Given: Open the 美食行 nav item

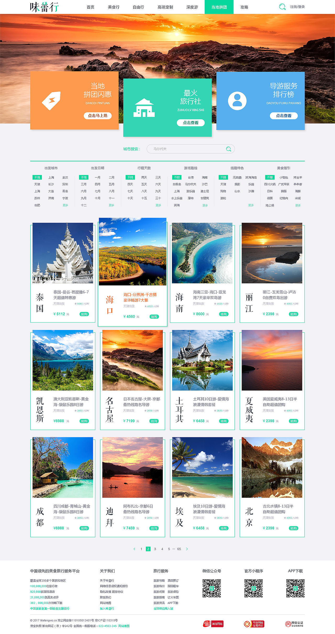Looking at the screenshot, I should pyautogui.click(x=114, y=7).
